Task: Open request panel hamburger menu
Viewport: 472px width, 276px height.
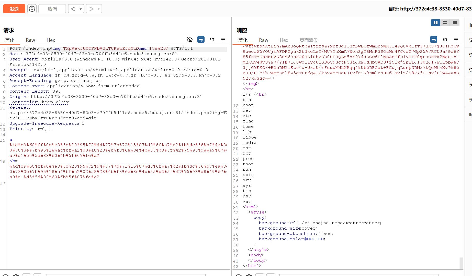Action: click(x=223, y=40)
